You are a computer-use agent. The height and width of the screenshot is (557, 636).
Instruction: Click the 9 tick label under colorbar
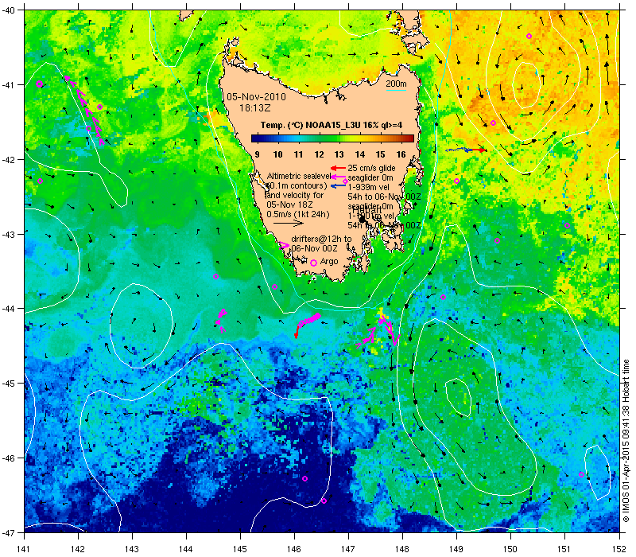(x=257, y=154)
